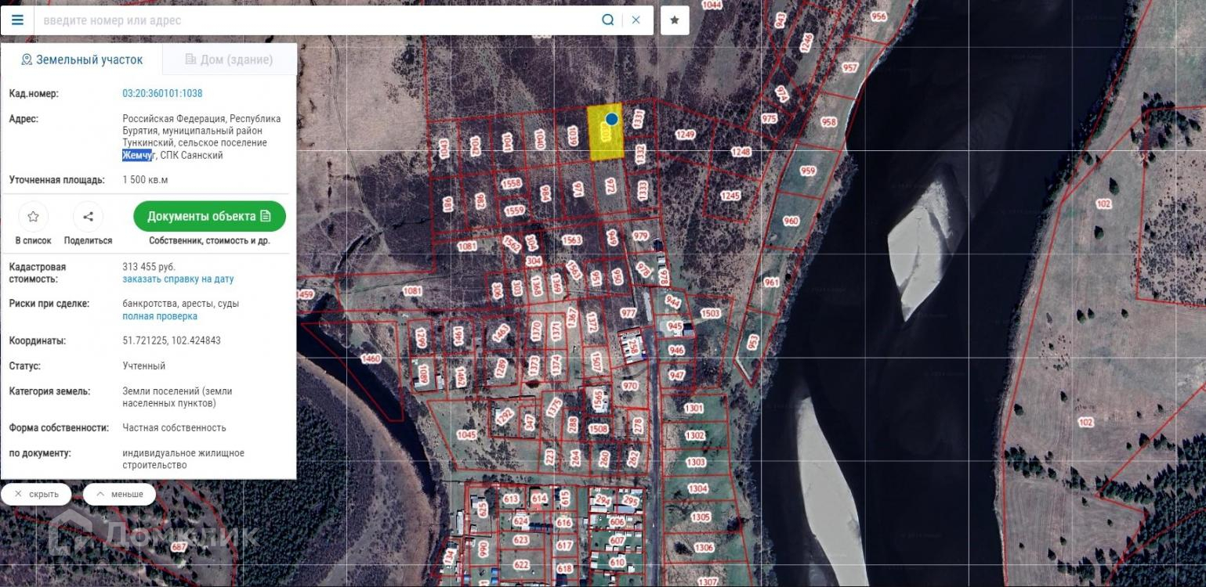The width and height of the screenshot is (1206, 587).
Task: Select parcel 1249 on the map
Action: [685, 135]
